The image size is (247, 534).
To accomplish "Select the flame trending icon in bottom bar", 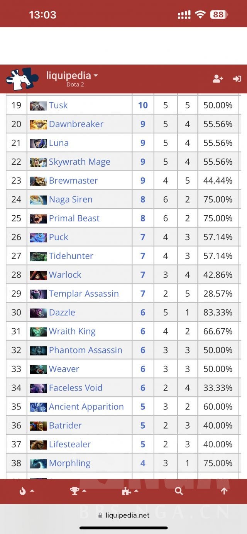I will pos(22,491).
